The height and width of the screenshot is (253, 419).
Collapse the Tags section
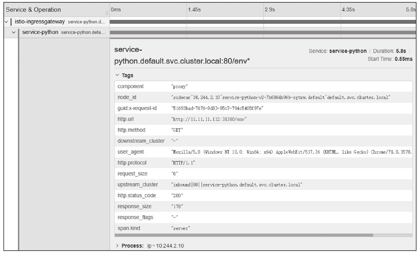117,75
